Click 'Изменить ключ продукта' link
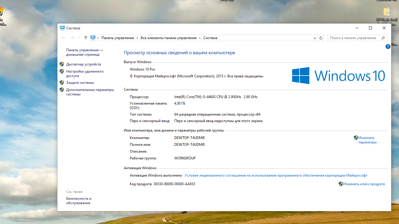 click(364, 184)
